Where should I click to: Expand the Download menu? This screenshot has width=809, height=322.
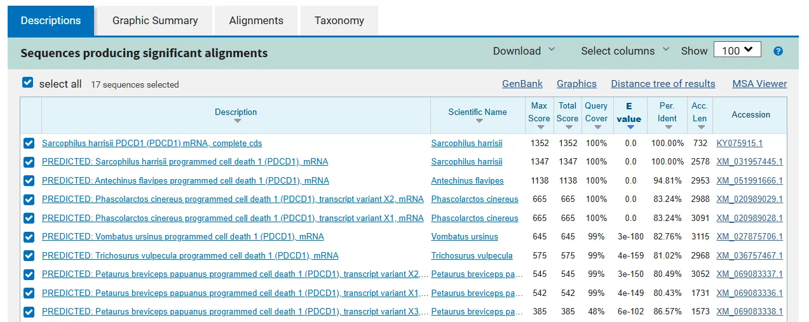click(524, 51)
